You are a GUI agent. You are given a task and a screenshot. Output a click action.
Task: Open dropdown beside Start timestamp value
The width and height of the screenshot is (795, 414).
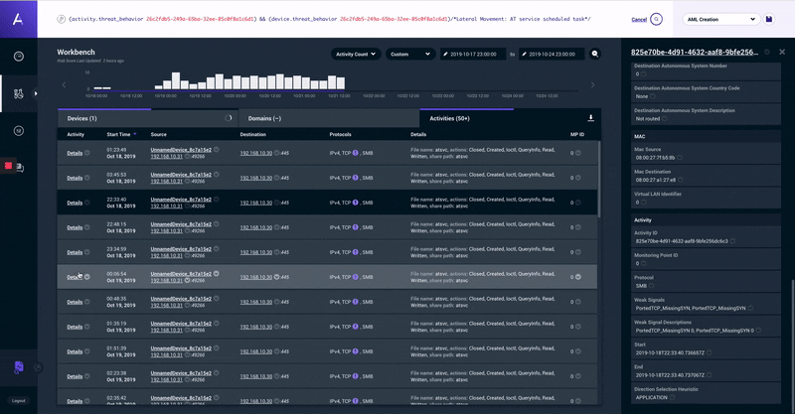click(709, 352)
